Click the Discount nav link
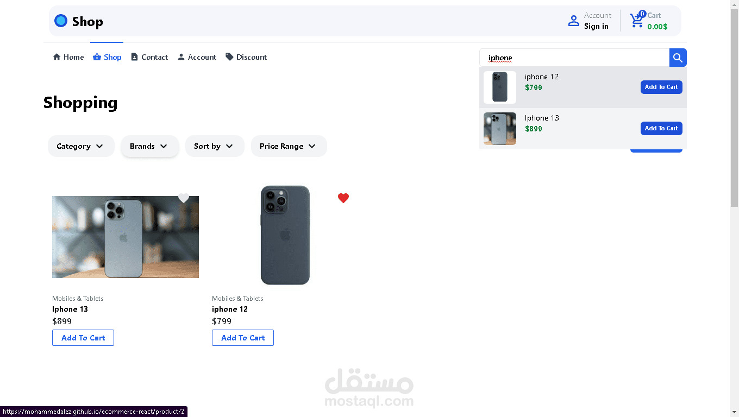739x417 pixels. point(246,57)
